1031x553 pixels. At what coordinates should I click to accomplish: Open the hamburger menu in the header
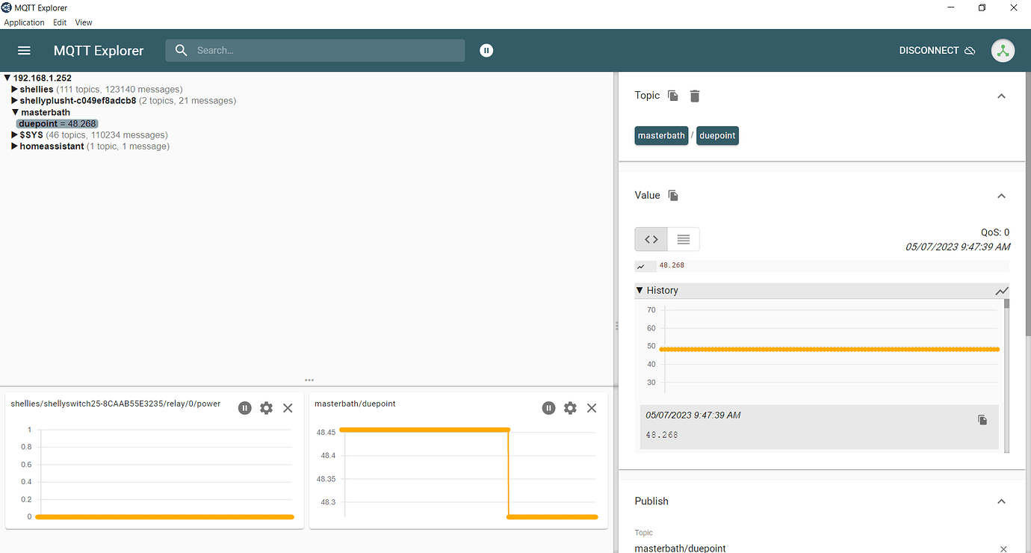tap(24, 51)
